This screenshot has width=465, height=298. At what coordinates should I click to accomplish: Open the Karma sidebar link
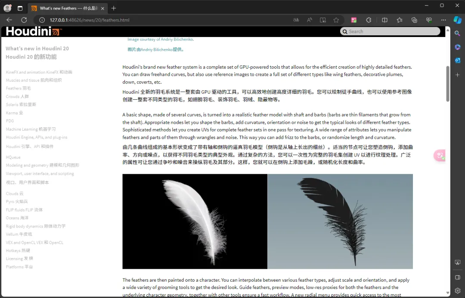coord(14,113)
